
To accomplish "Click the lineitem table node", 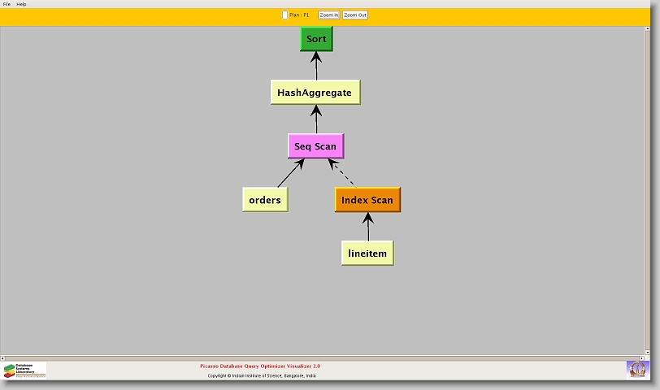I will [x=367, y=253].
